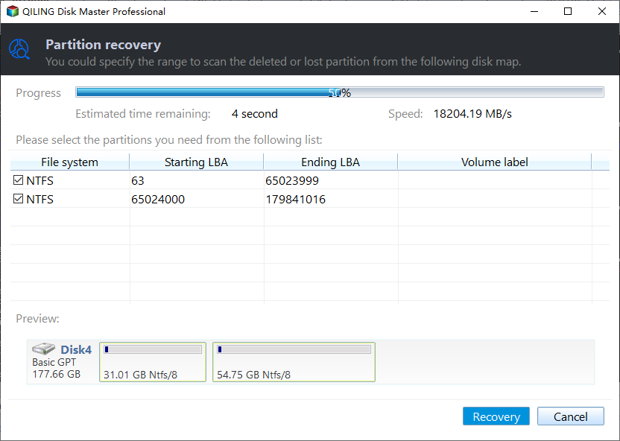This screenshot has width=620, height=441.
Task: Click the Ending LBA value 179841016
Action: (295, 199)
